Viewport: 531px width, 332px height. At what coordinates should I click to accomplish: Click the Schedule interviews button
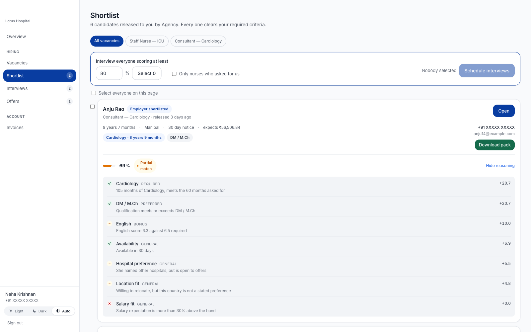(487, 71)
